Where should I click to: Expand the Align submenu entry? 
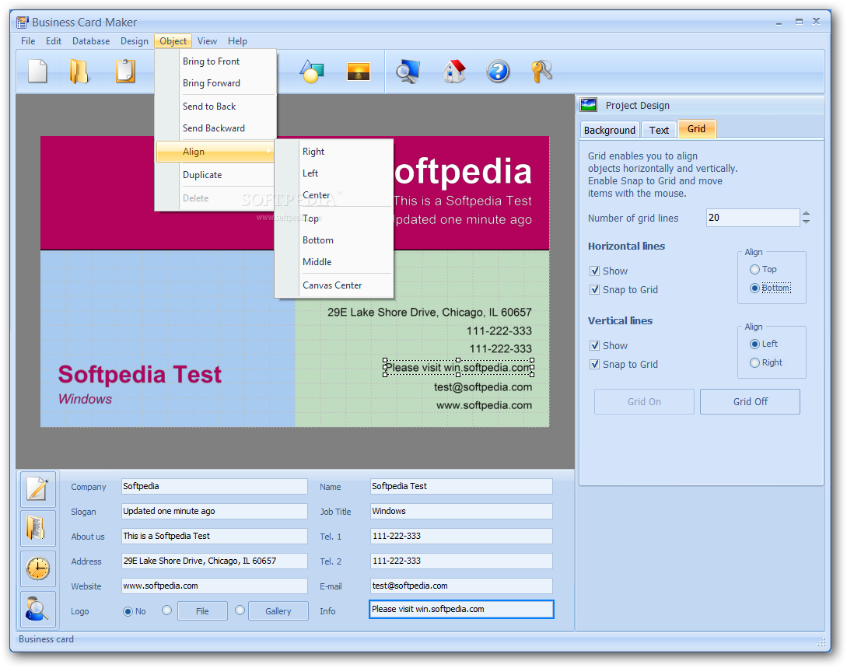215,152
